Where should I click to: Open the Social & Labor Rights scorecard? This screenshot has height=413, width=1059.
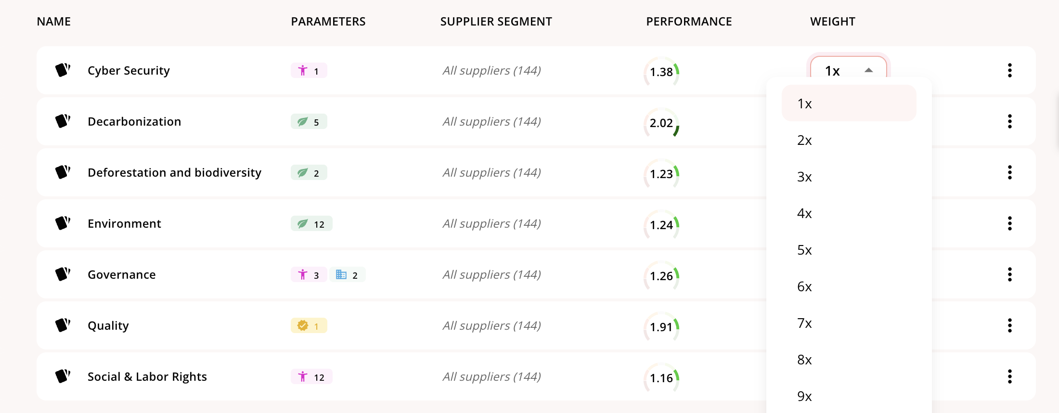point(147,376)
